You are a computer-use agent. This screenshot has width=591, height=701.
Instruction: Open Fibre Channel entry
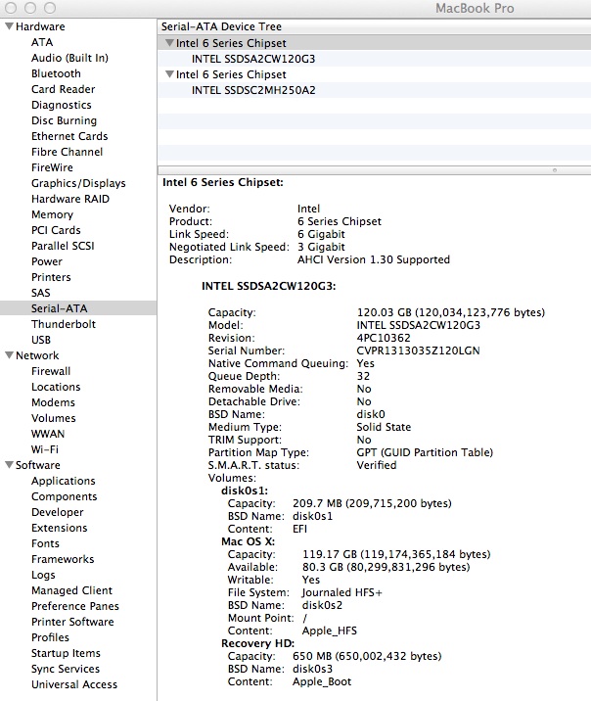point(67,152)
